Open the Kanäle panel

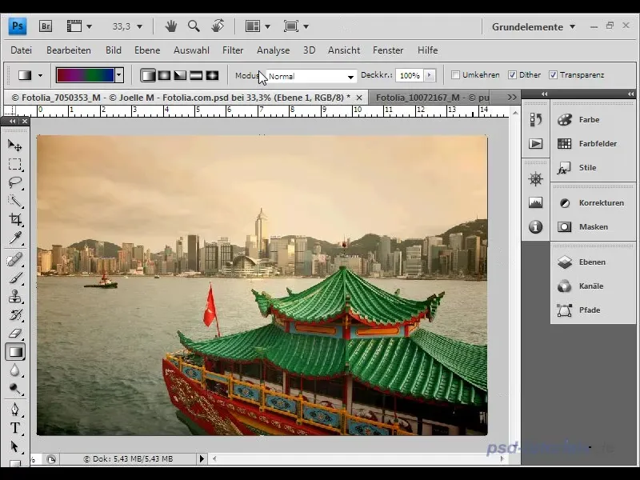[x=592, y=286]
